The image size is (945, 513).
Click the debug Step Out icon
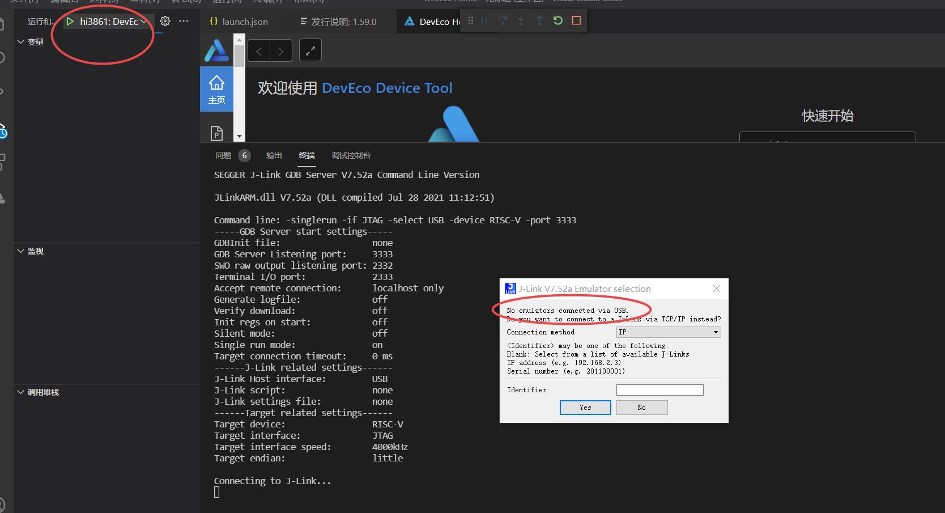tap(539, 20)
